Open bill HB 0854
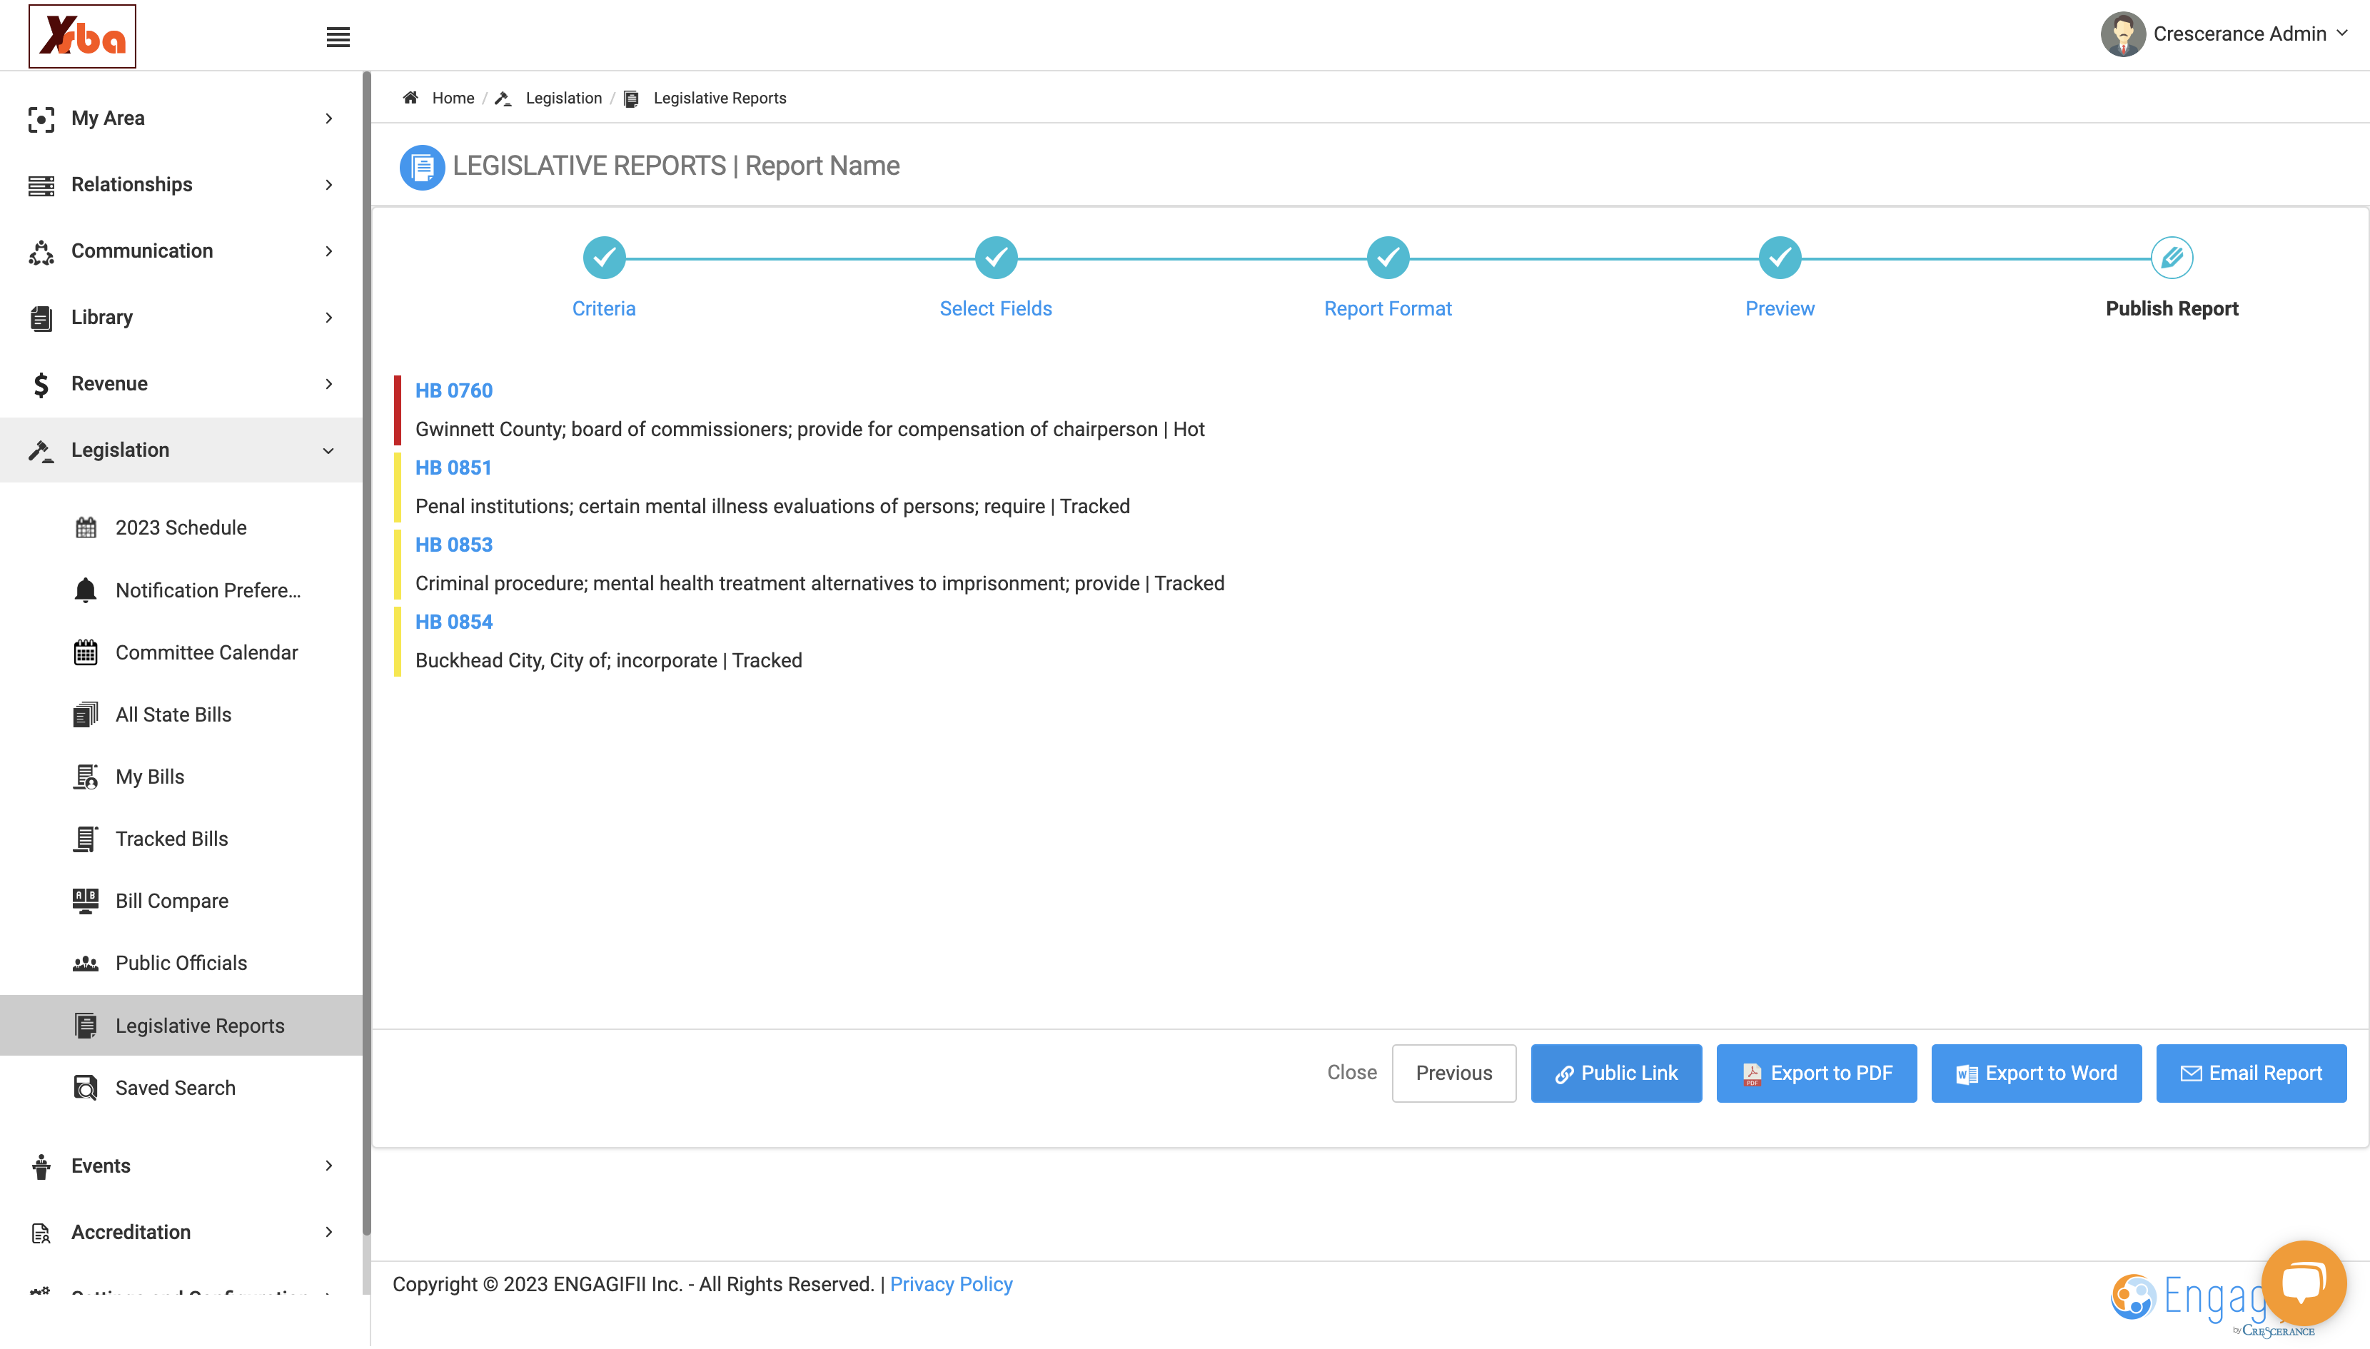This screenshot has height=1349, width=2370. (x=454, y=622)
